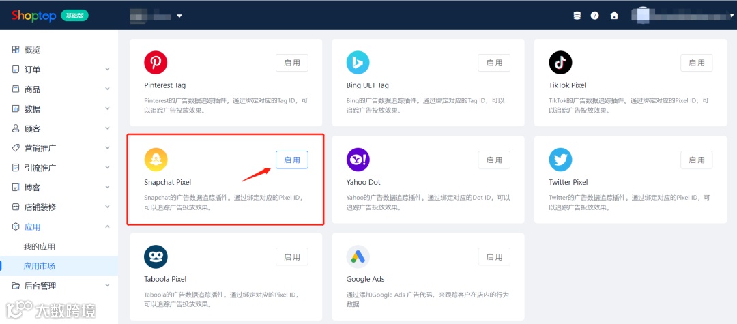The width and height of the screenshot is (737, 324).
Task: Click the account name in header
Action: pyautogui.click(x=681, y=16)
